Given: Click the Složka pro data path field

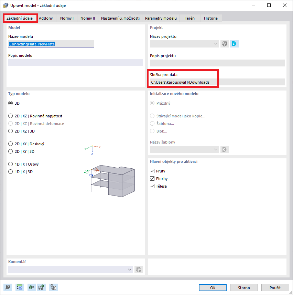Looking at the screenshot, I should pos(217,82).
